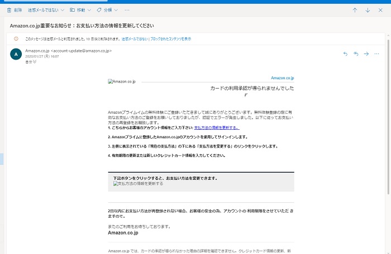Click the Reply all icon

click(x=356, y=53)
